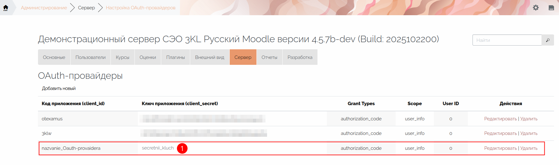Switch to the "Пользователи" tab
Viewport: 559px width, 165px height.
pos(91,57)
